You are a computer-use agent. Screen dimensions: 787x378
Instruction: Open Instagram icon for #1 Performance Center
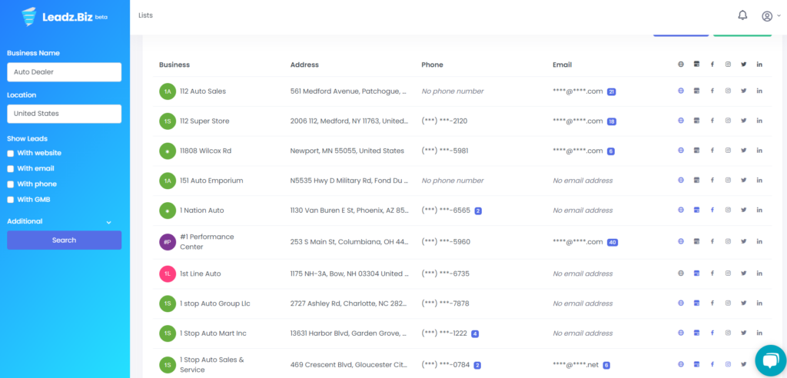[728, 241]
